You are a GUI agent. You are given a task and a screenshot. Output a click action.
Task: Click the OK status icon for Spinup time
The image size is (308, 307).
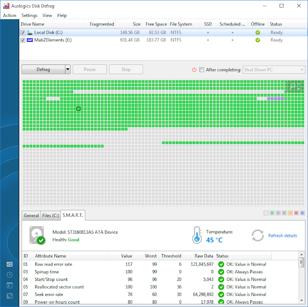221,272
